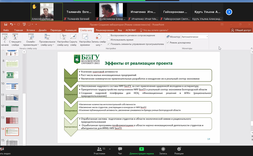Open Zoom Чат panel
Screen dimensions: 253x156
[120, 151]
